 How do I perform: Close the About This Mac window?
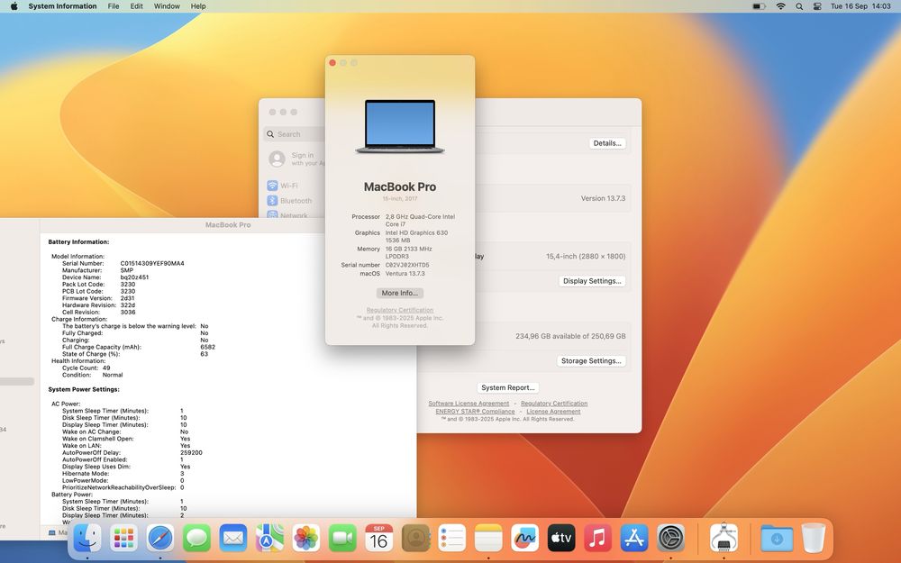pyautogui.click(x=332, y=63)
